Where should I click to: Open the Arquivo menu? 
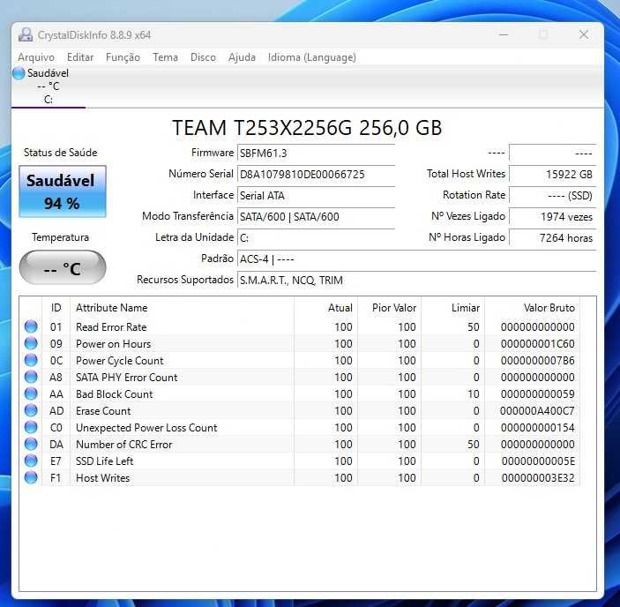point(36,57)
